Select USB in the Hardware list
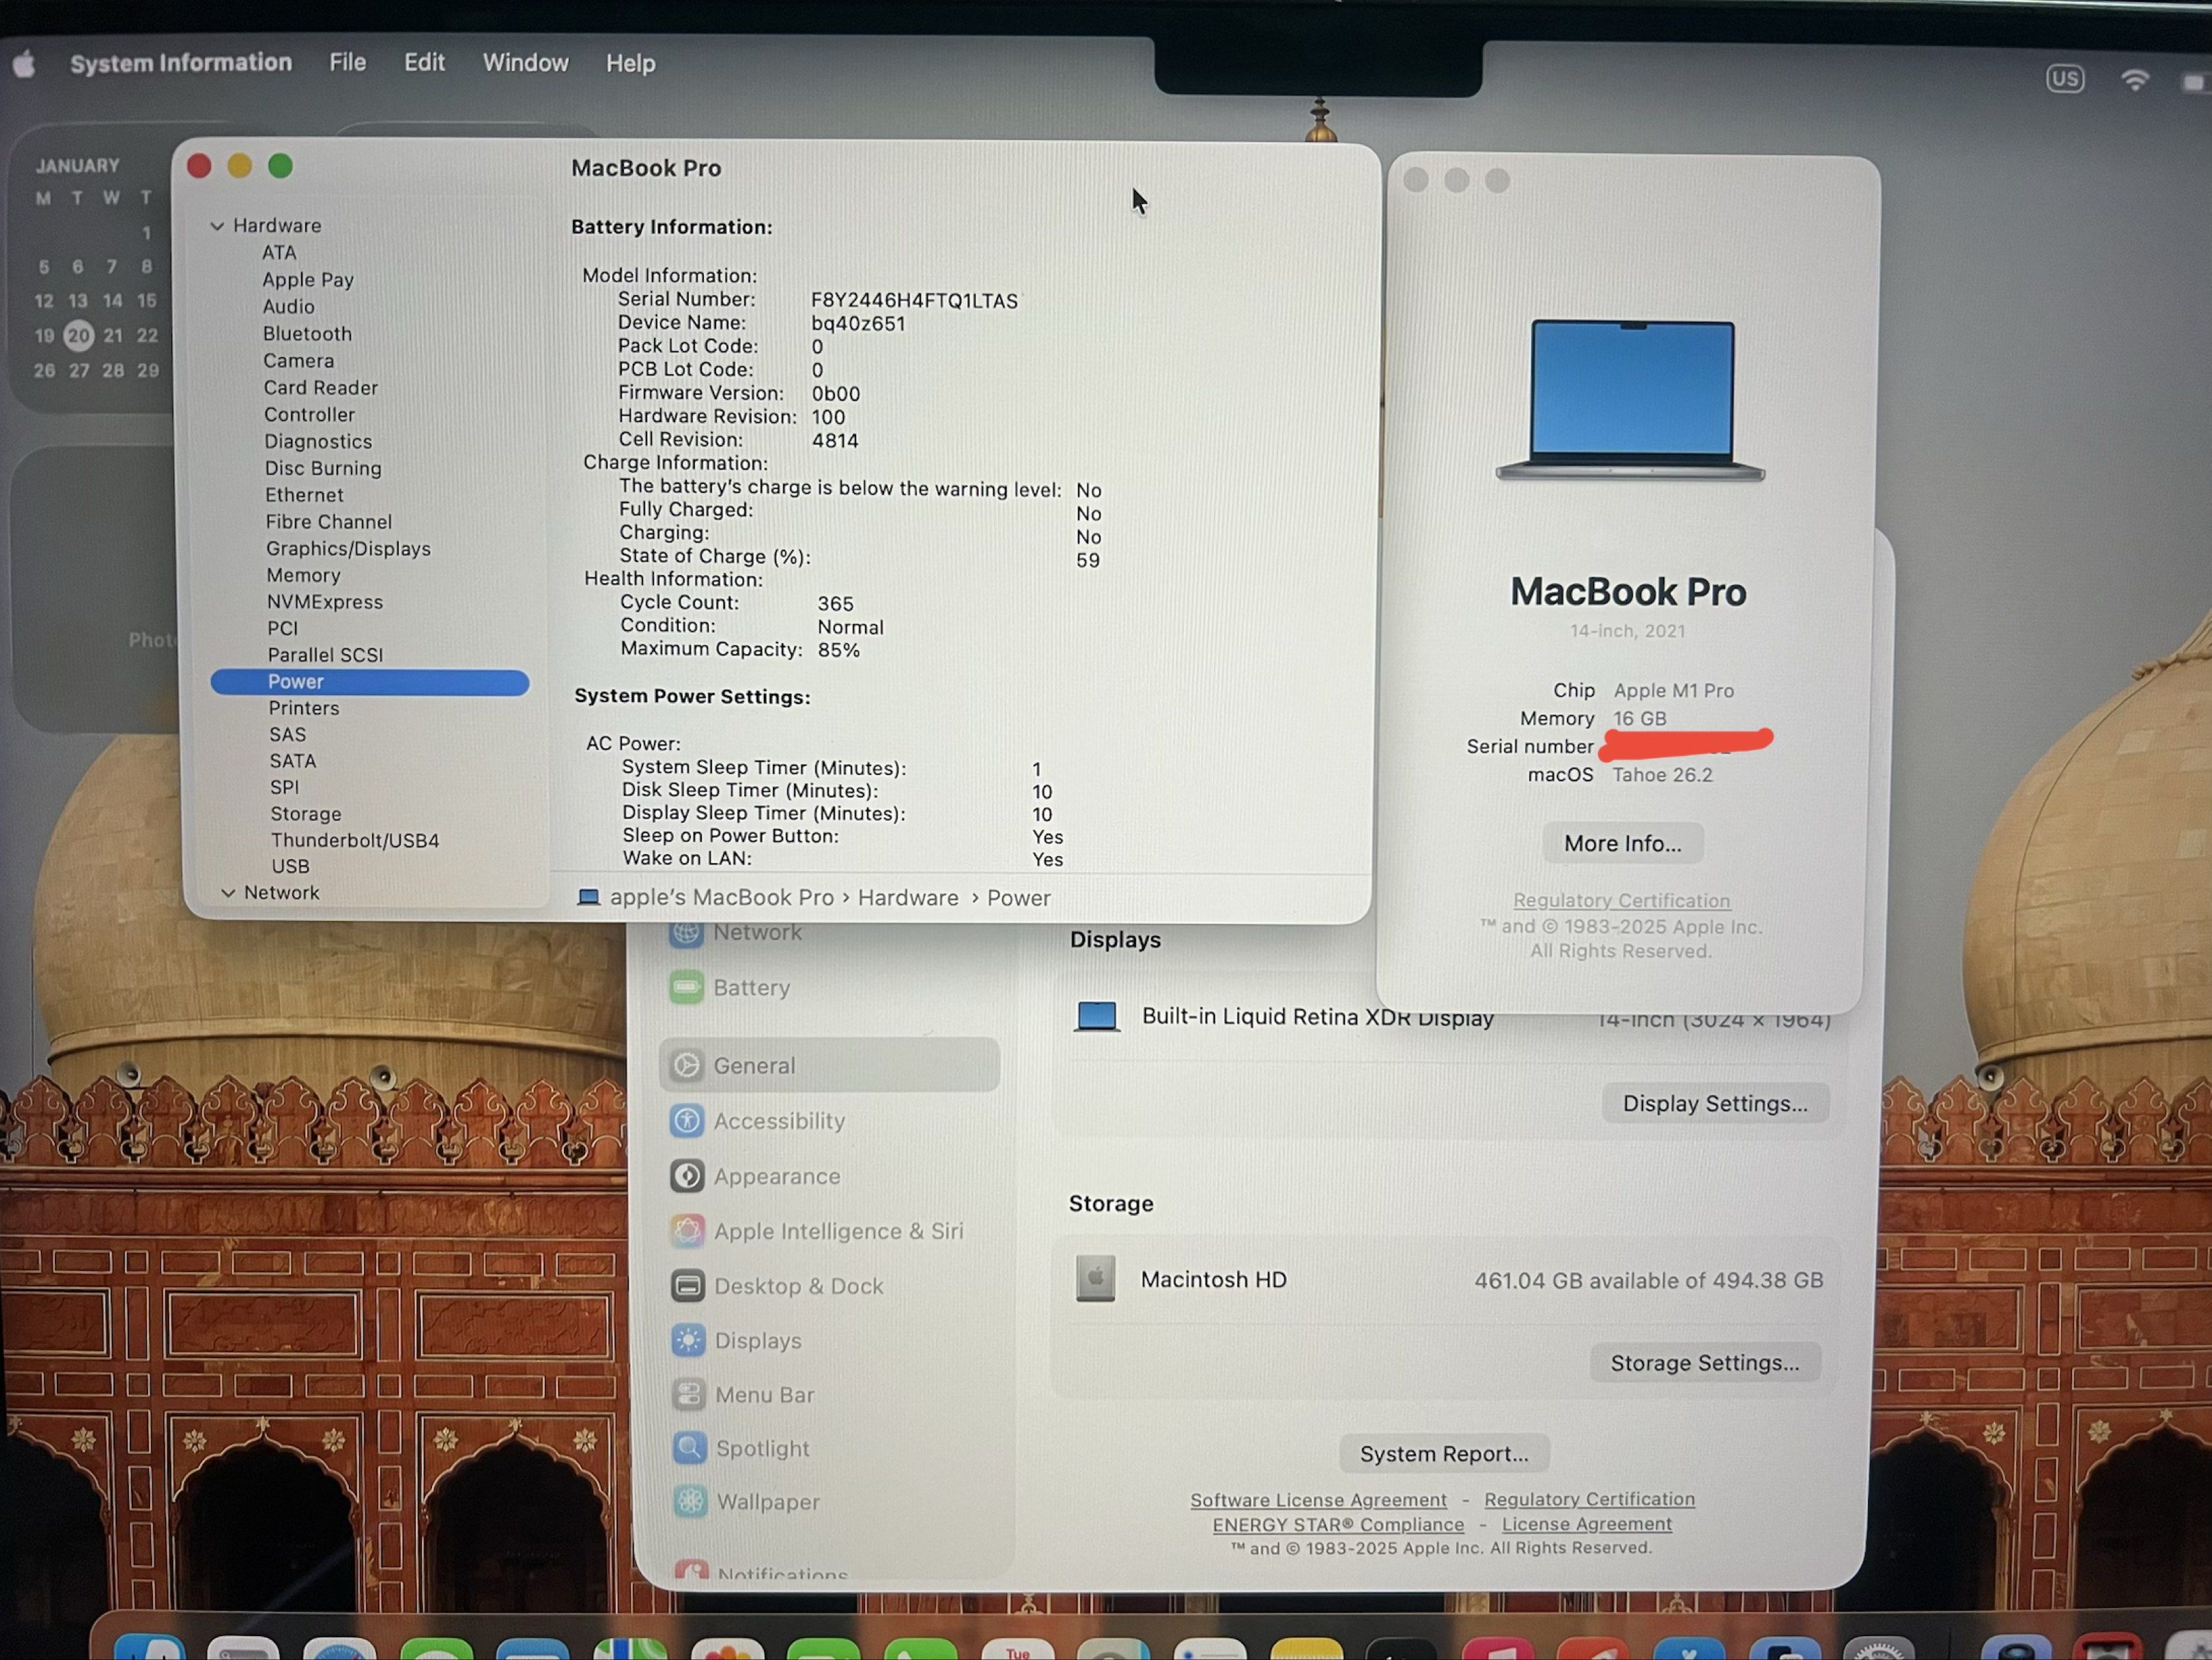 (x=290, y=866)
